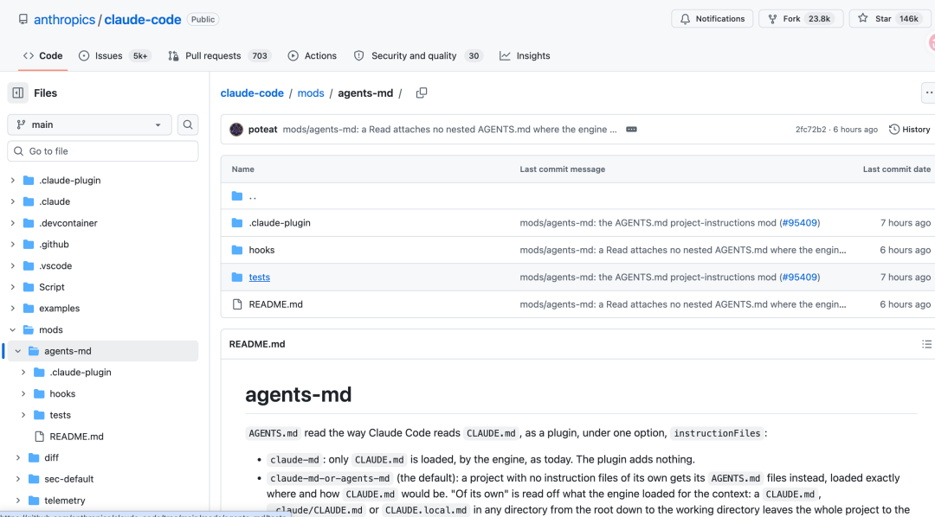
Task: Open the Insights tab
Action: coord(525,55)
